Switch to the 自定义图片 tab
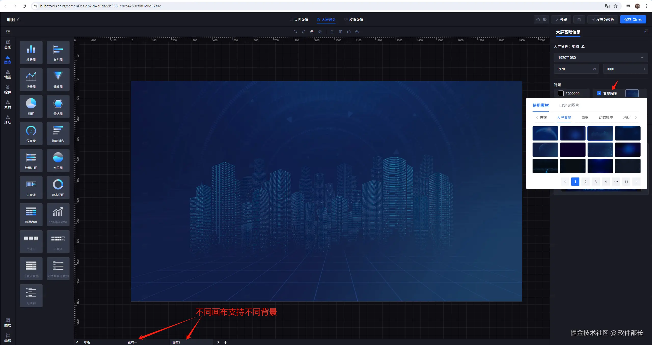Image resolution: width=652 pixels, height=345 pixels. (x=569, y=105)
